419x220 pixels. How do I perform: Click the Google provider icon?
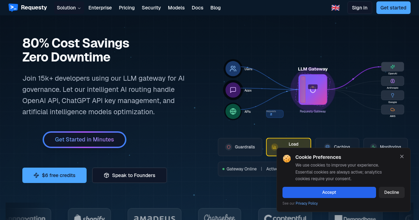click(392, 95)
